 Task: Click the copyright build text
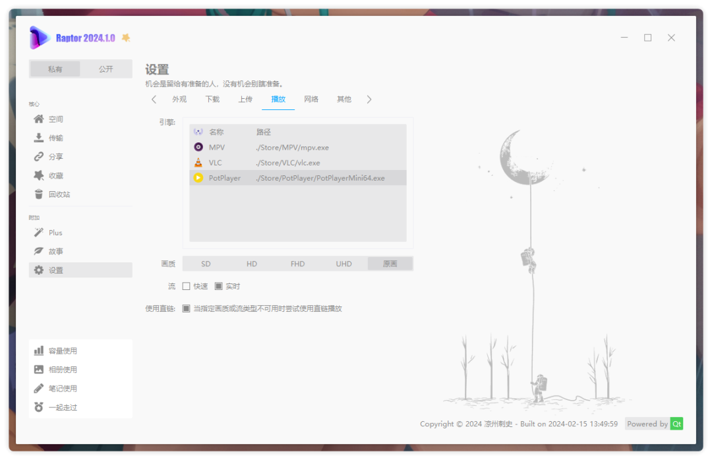[519, 424]
